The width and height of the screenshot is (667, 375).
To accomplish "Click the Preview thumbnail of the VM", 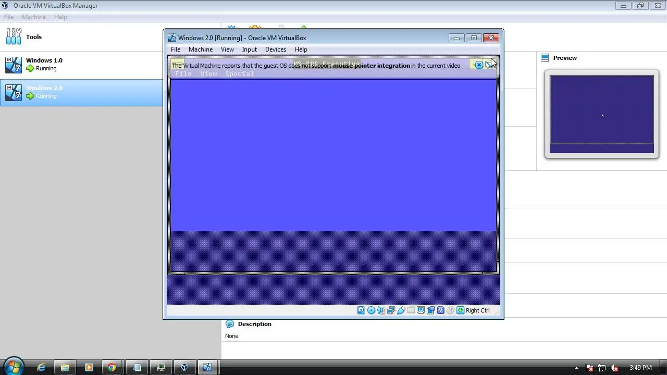I will click(602, 114).
